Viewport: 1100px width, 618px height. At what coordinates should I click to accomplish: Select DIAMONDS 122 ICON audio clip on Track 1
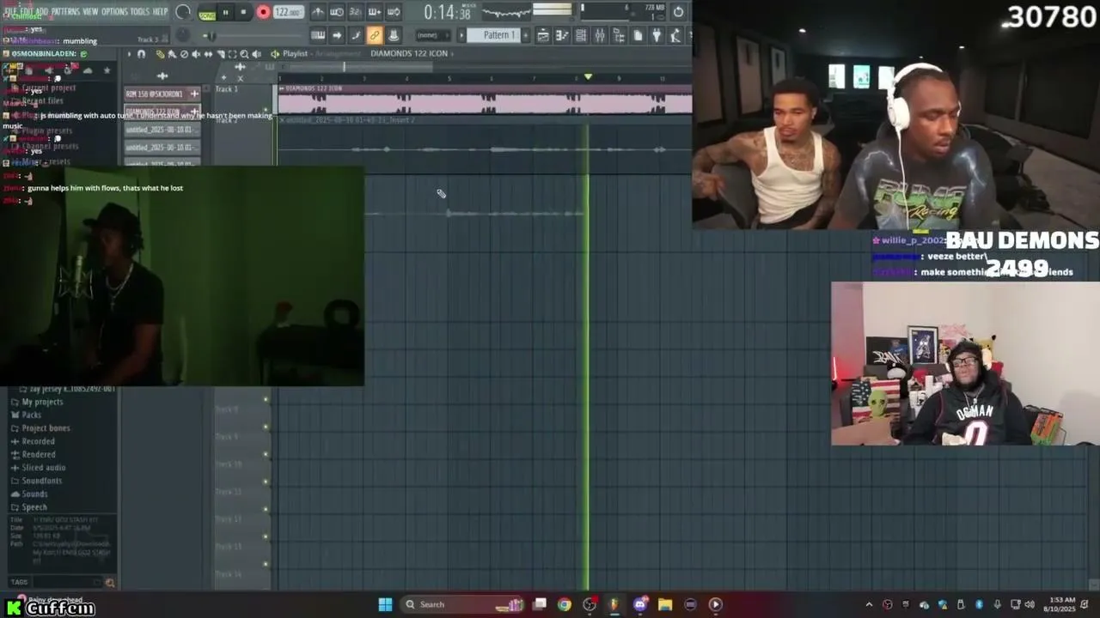pos(485,100)
